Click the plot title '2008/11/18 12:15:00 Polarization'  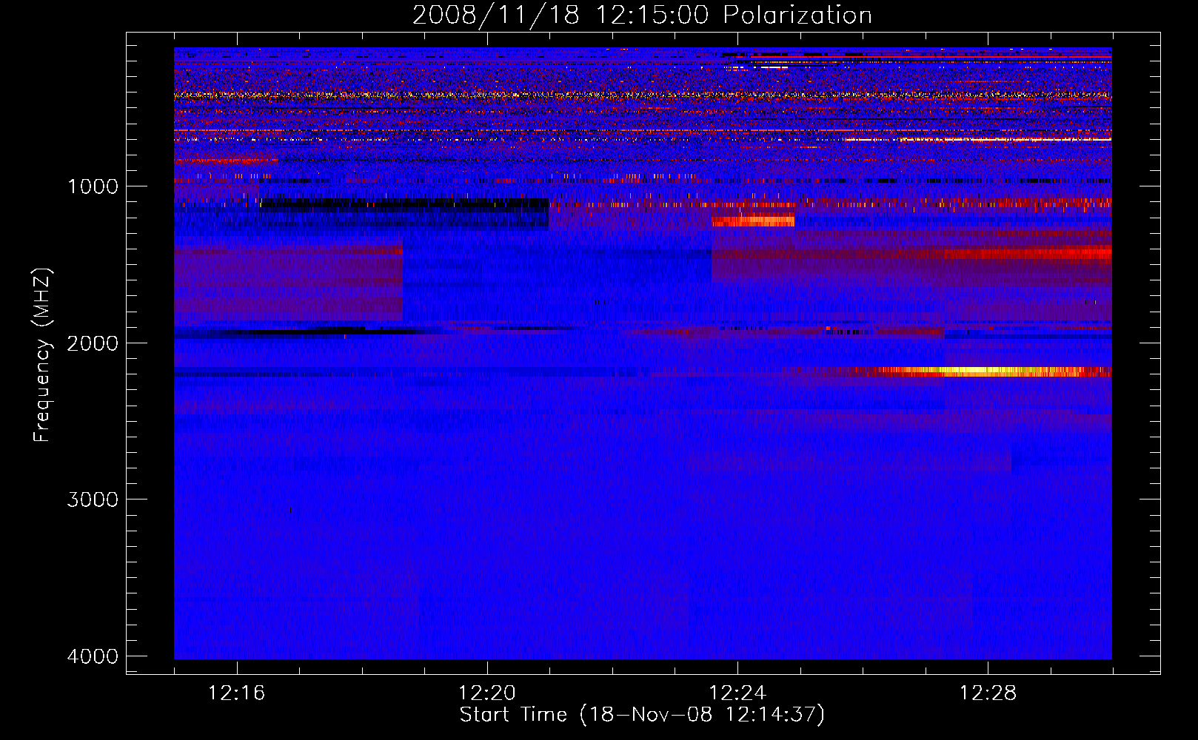(642, 15)
